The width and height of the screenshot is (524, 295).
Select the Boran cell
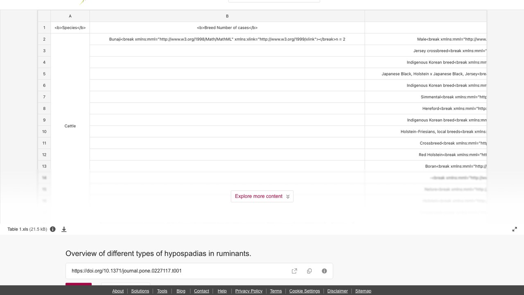(x=426, y=166)
